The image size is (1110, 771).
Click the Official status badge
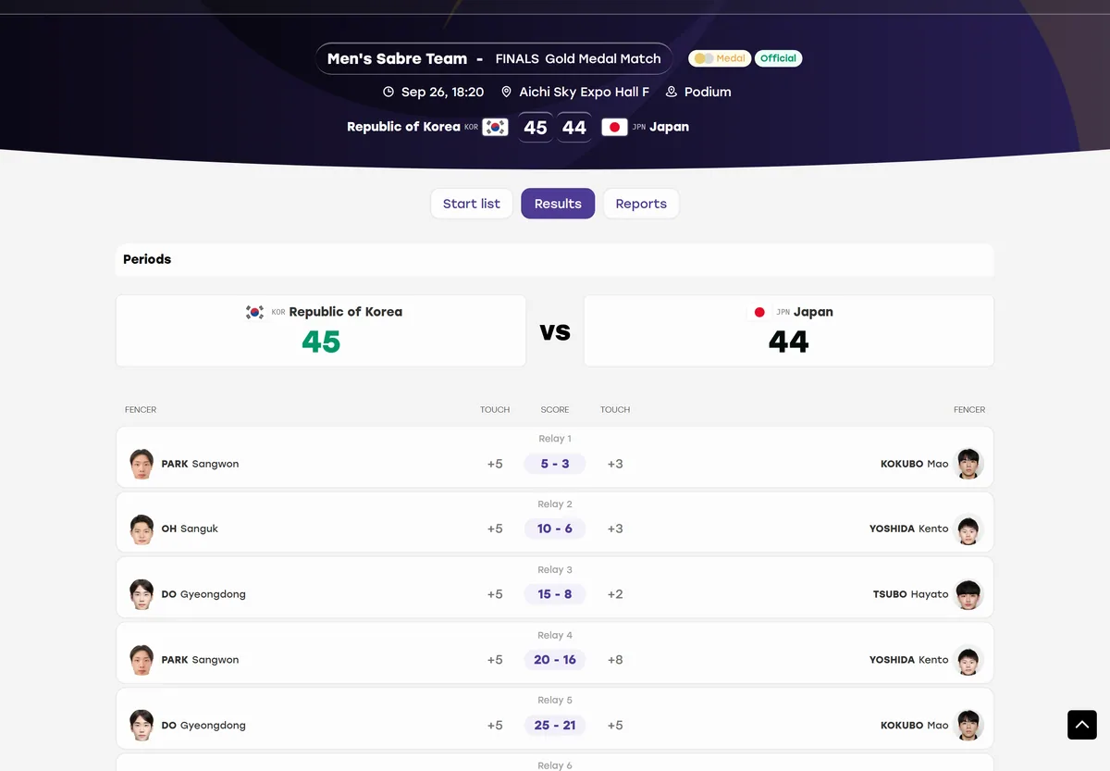tap(778, 58)
